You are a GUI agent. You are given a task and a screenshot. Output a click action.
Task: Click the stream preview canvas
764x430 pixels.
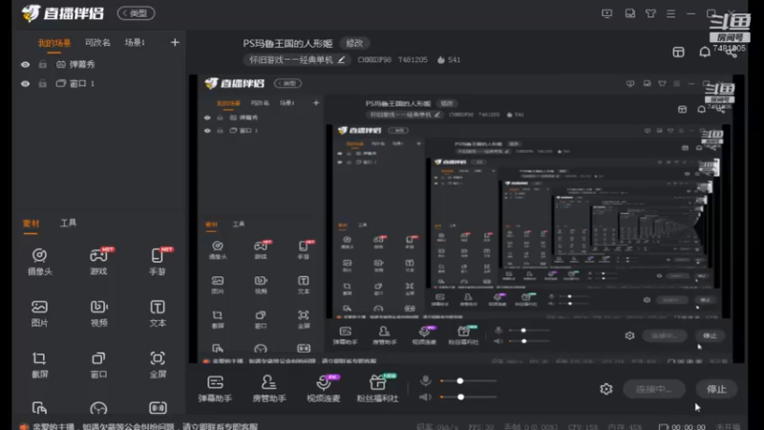click(467, 219)
